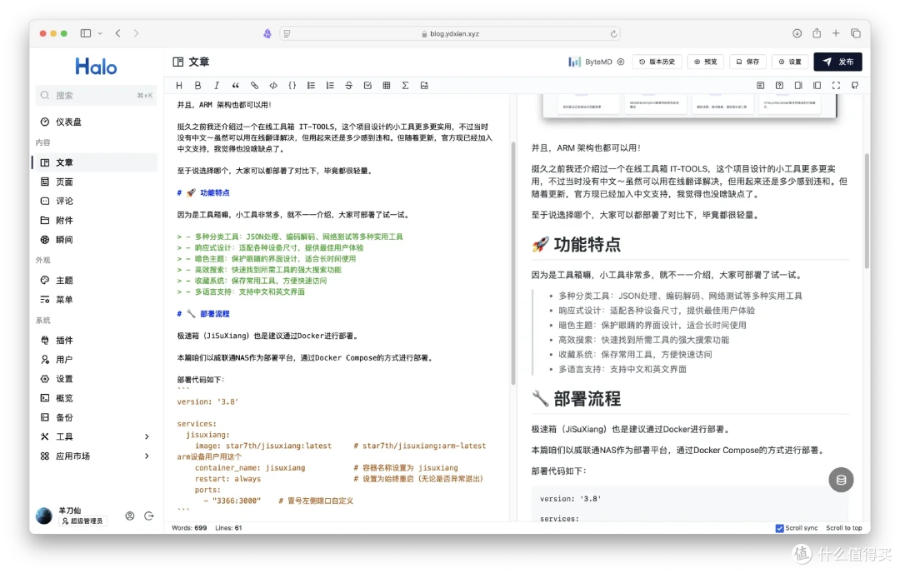
Task: Click the browser share icon
Action: pyautogui.click(x=817, y=33)
